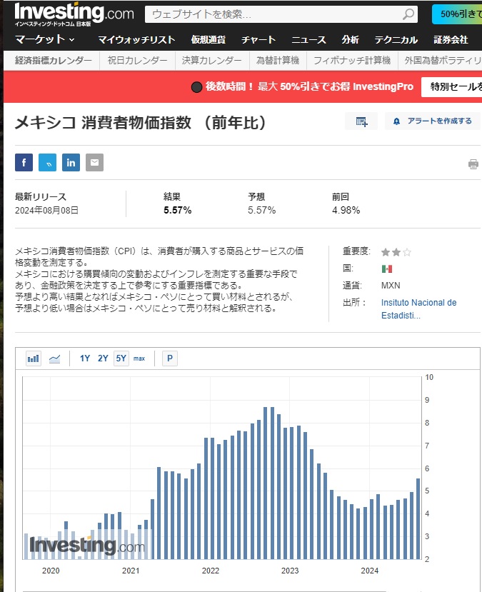The image size is (482, 592).
Task: Click the Investing.com logo
Action: (x=74, y=14)
